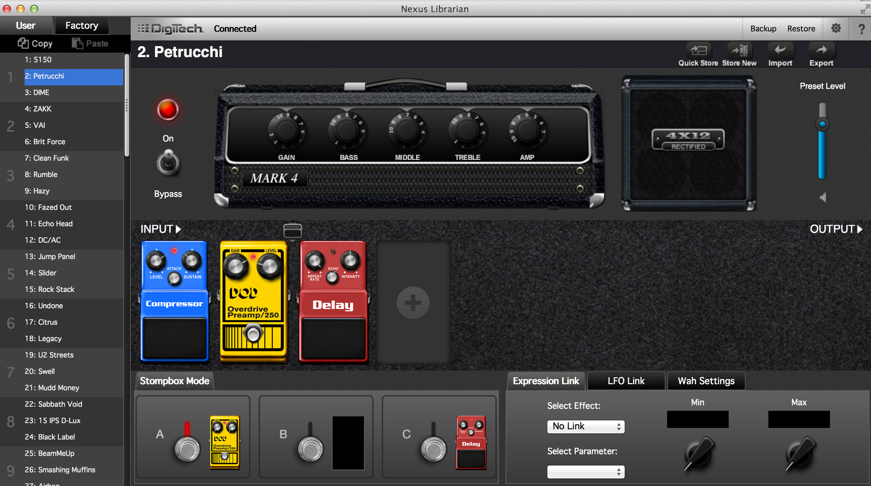
Task: Click the Copy preset icon
Action: (35, 43)
